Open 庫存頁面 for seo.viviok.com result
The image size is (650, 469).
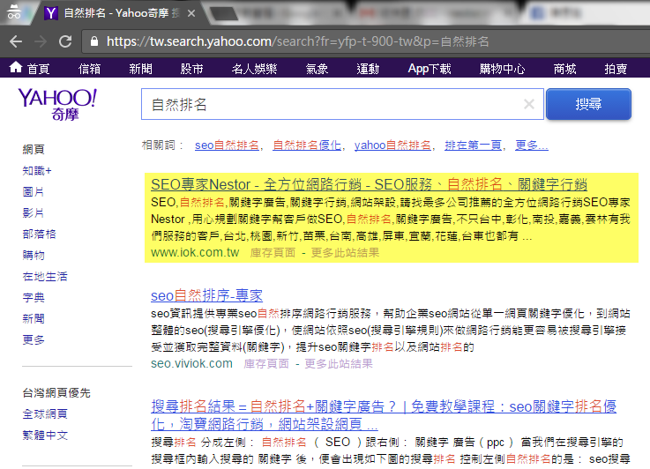(266, 363)
